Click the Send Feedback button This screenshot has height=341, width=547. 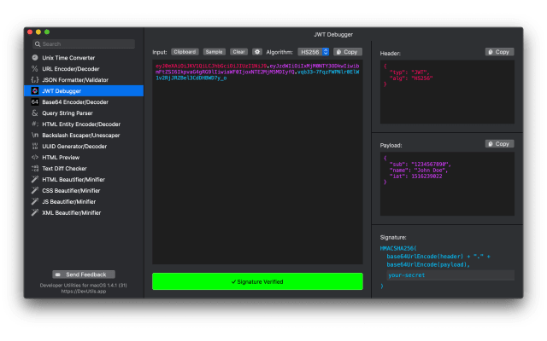coord(84,275)
